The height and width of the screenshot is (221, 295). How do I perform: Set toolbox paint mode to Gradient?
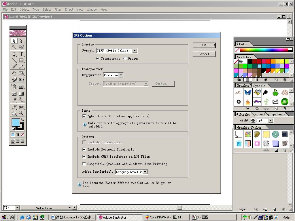[18, 135]
